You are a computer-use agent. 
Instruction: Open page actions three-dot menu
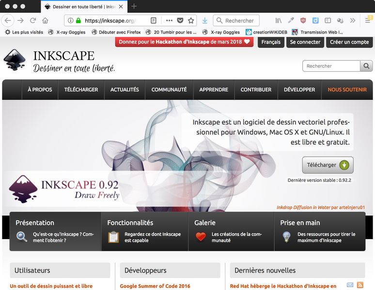169,20
